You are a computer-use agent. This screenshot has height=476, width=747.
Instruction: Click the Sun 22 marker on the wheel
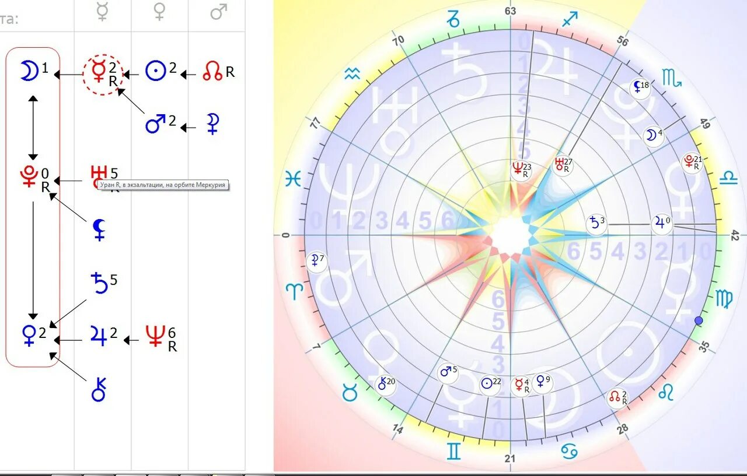pyautogui.click(x=490, y=384)
